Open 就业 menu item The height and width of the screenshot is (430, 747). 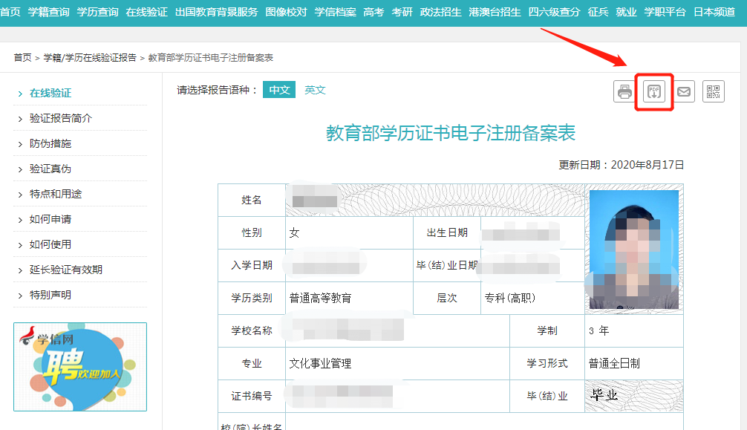tap(626, 12)
